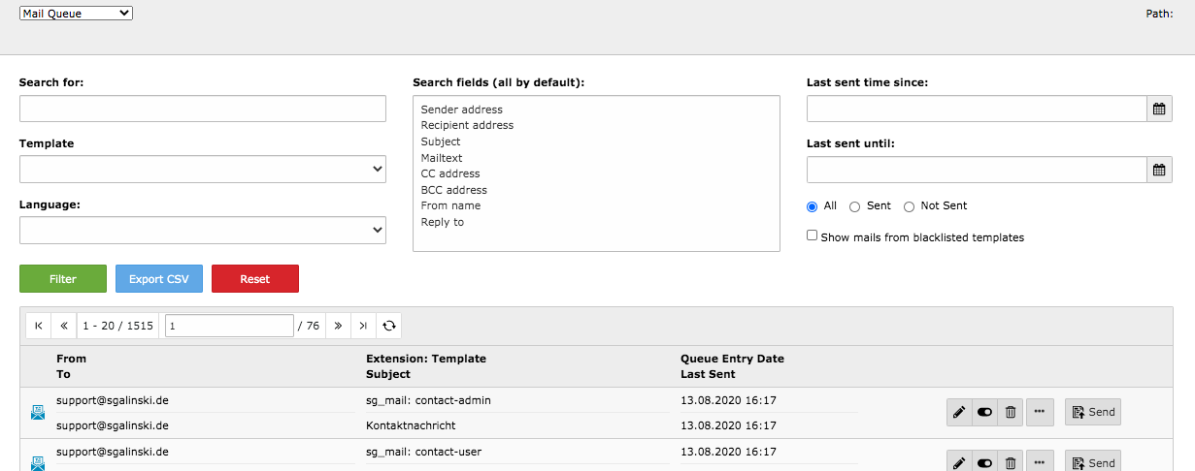The image size is (1195, 471).
Task: Select Recipient address search field
Action: [x=467, y=125]
